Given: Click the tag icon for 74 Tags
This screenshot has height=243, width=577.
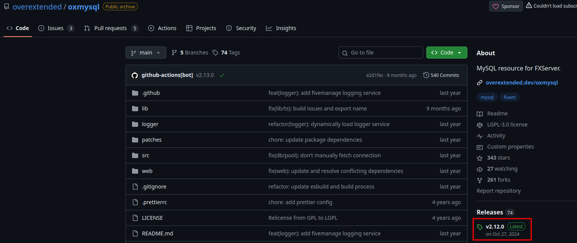Looking at the screenshot, I should [216, 53].
